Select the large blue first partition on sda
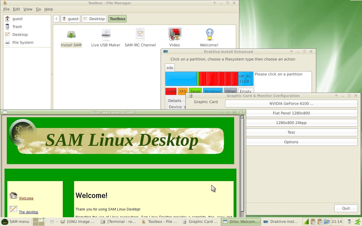 pyautogui.click(x=181, y=79)
